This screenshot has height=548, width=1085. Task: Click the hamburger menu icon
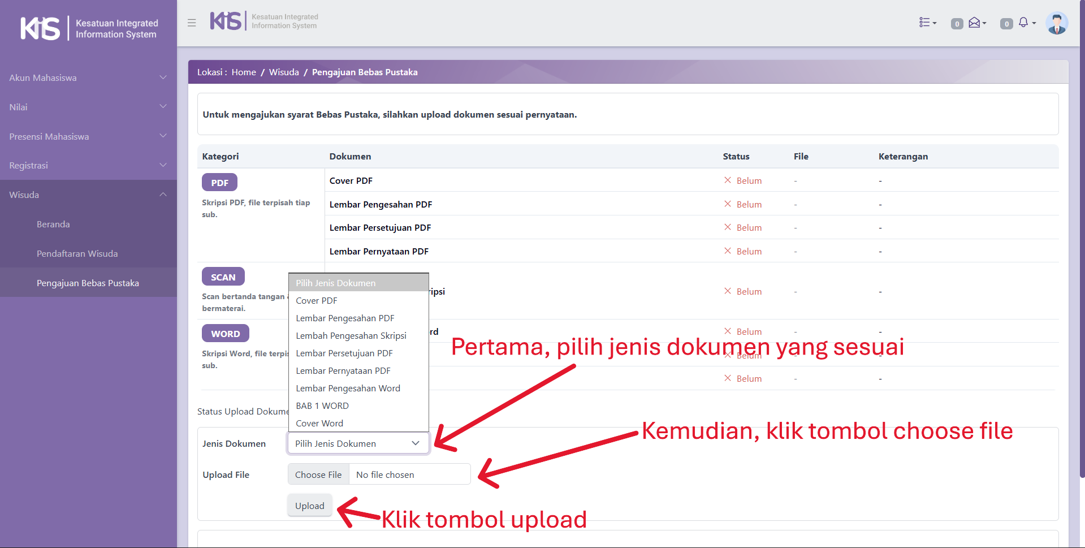(192, 23)
